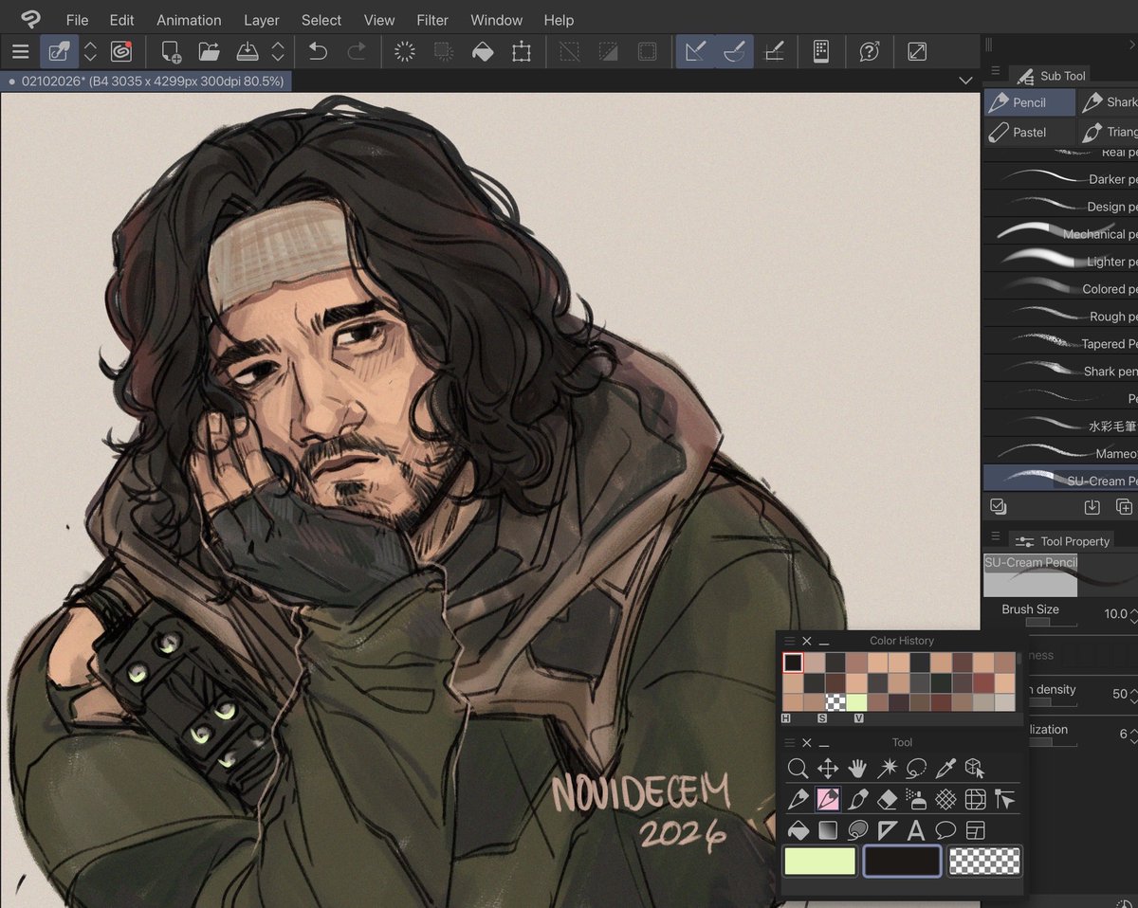Screen dimensions: 1138x908
Task: Select the Brush tool in Tool palette
Action: (857, 800)
